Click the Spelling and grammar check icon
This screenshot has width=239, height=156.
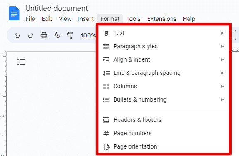coord(57,35)
